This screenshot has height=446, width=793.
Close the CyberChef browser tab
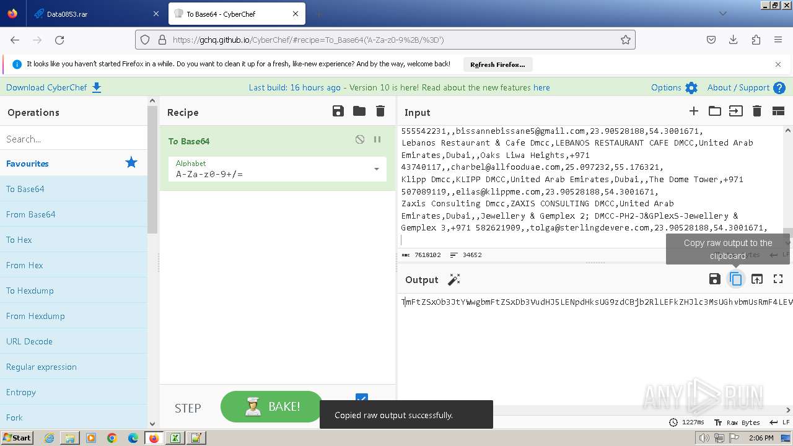pyautogui.click(x=296, y=14)
